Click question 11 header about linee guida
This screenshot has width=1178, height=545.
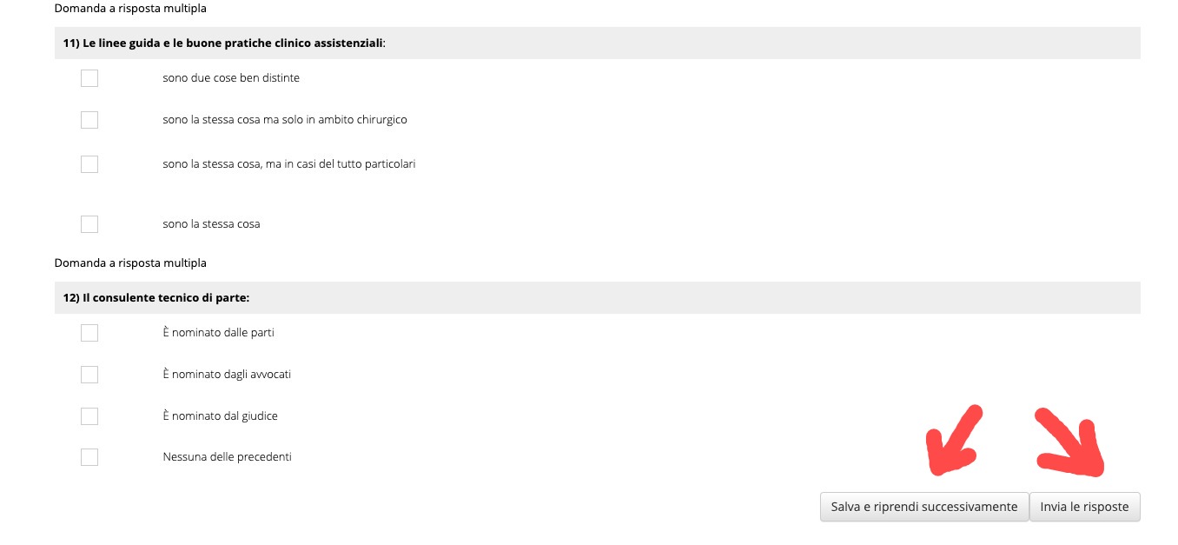click(x=597, y=43)
